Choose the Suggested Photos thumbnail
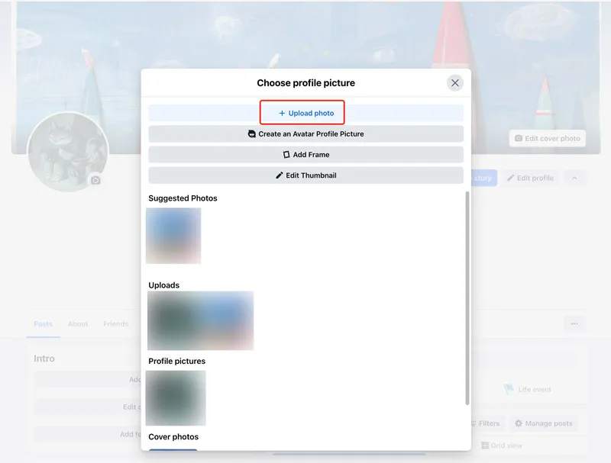This screenshot has width=611, height=463. tap(173, 236)
